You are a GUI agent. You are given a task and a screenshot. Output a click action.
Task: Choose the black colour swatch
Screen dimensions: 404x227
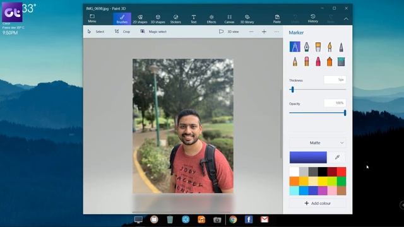pyautogui.click(x=323, y=172)
